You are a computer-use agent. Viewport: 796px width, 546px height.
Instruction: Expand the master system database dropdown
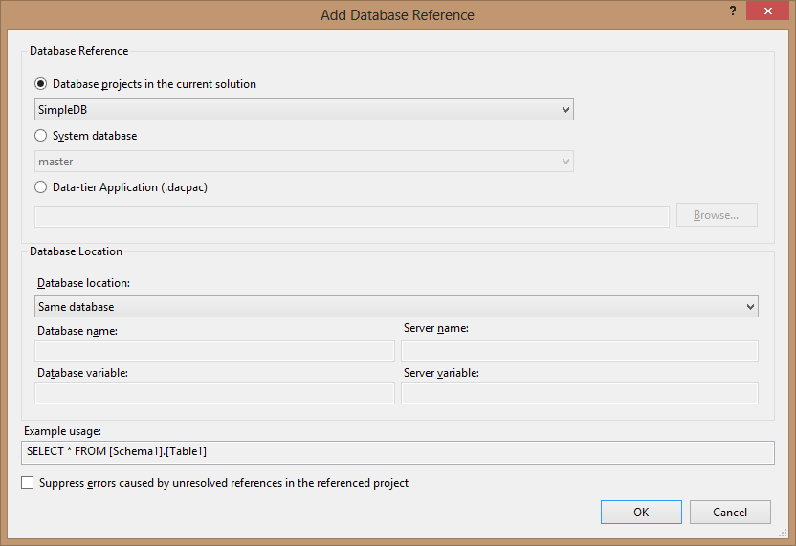(304, 162)
